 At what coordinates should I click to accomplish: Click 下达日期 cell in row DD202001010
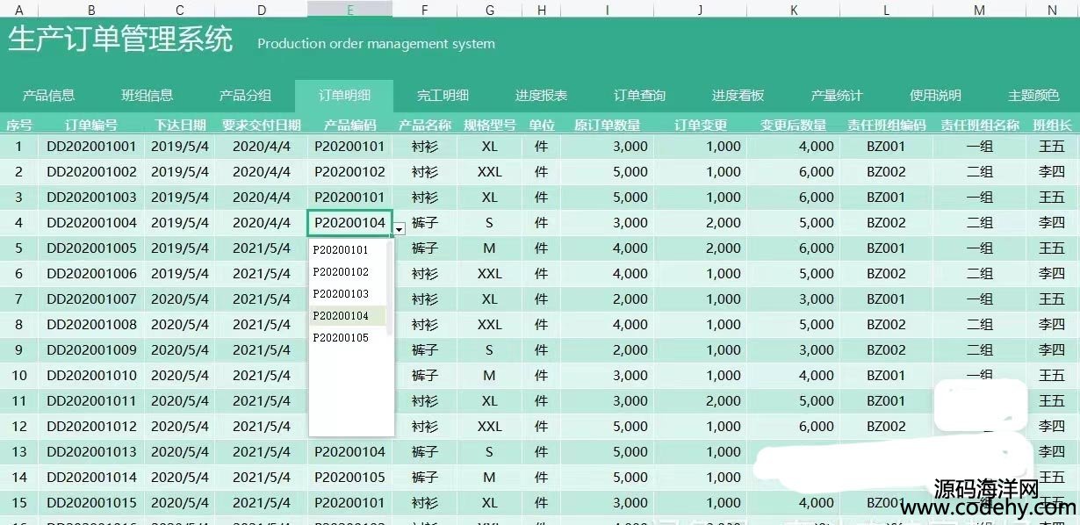tap(180, 376)
